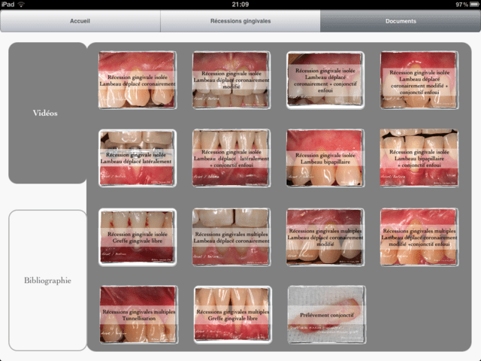
Task: Open Récession gingivale isolée Greffe gingivale libre
Action: click(138, 237)
